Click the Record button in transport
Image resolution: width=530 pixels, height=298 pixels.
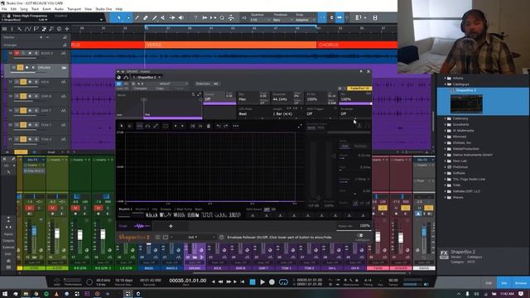coord(272,281)
